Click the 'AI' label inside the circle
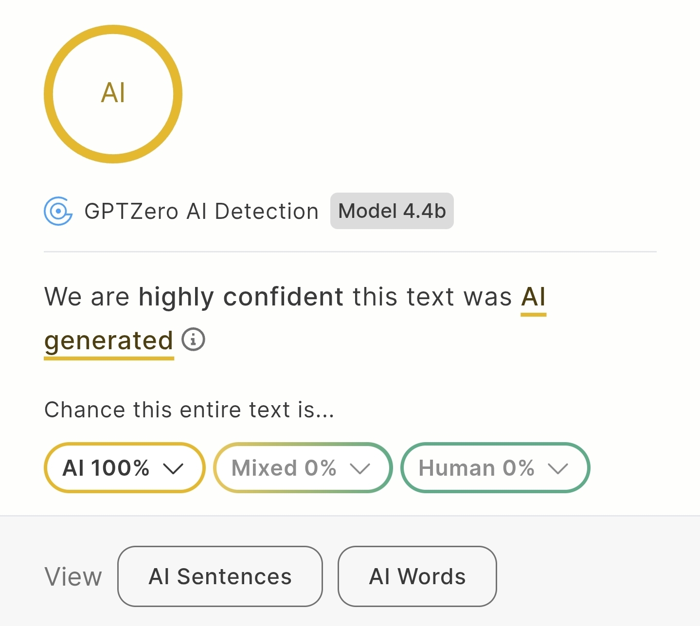 pyautogui.click(x=113, y=93)
